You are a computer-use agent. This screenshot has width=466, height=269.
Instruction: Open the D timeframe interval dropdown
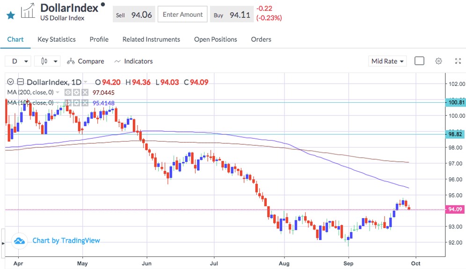tap(18, 61)
